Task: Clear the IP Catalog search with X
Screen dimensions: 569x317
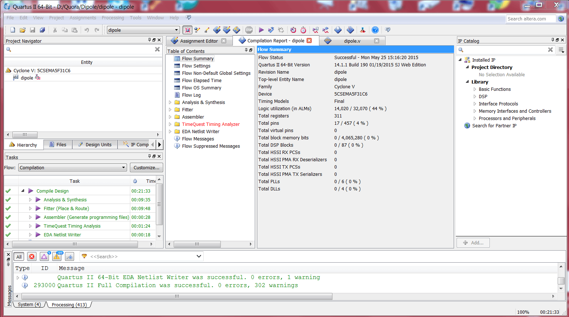Action: pyautogui.click(x=550, y=50)
